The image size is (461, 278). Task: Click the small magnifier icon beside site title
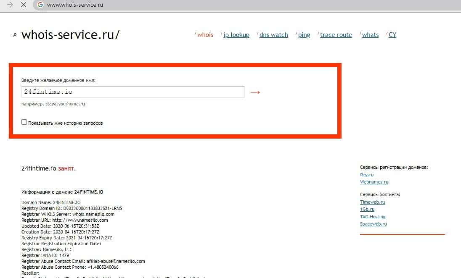coord(15,35)
